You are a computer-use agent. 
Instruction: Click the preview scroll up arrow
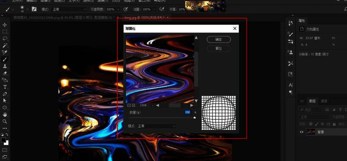(196, 37)
